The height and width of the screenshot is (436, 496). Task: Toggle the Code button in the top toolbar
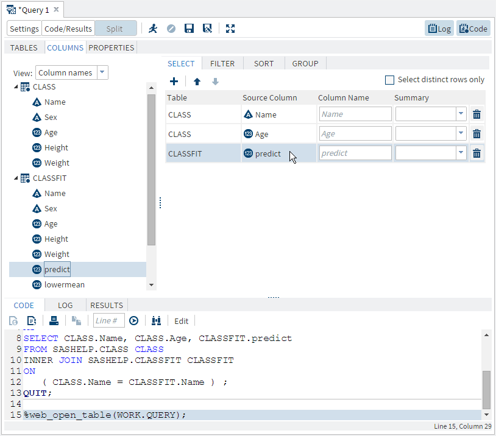click(473, 29)
